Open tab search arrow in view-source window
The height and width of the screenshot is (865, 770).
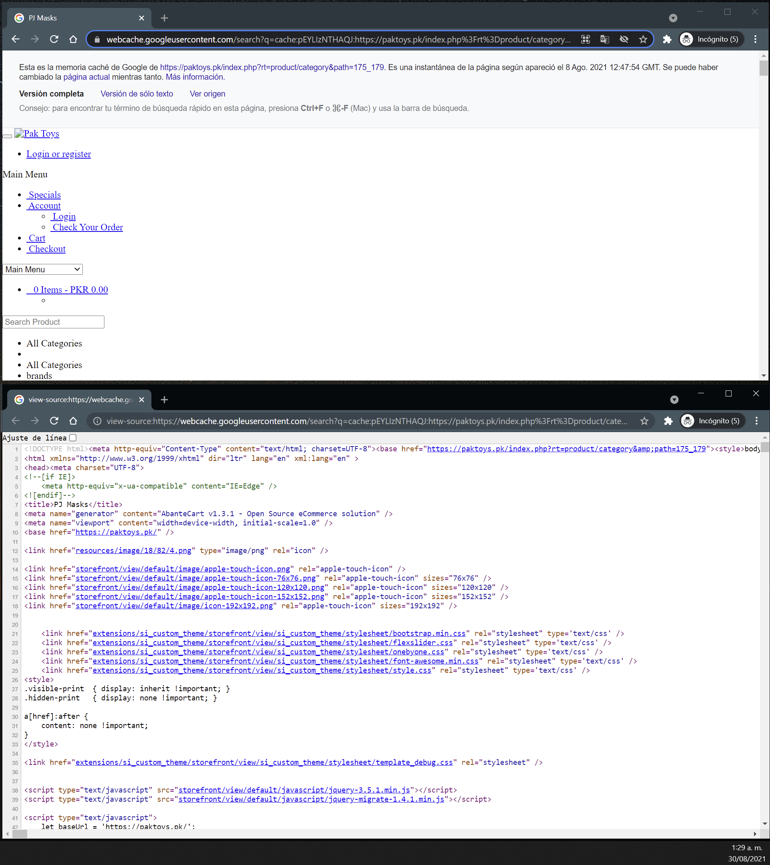point(674,399)
